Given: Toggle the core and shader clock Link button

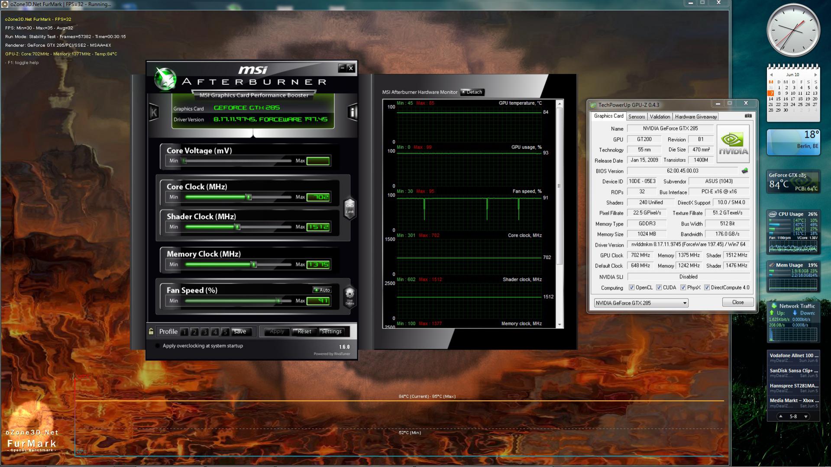Looking at the screenshot, I should 349,208.
